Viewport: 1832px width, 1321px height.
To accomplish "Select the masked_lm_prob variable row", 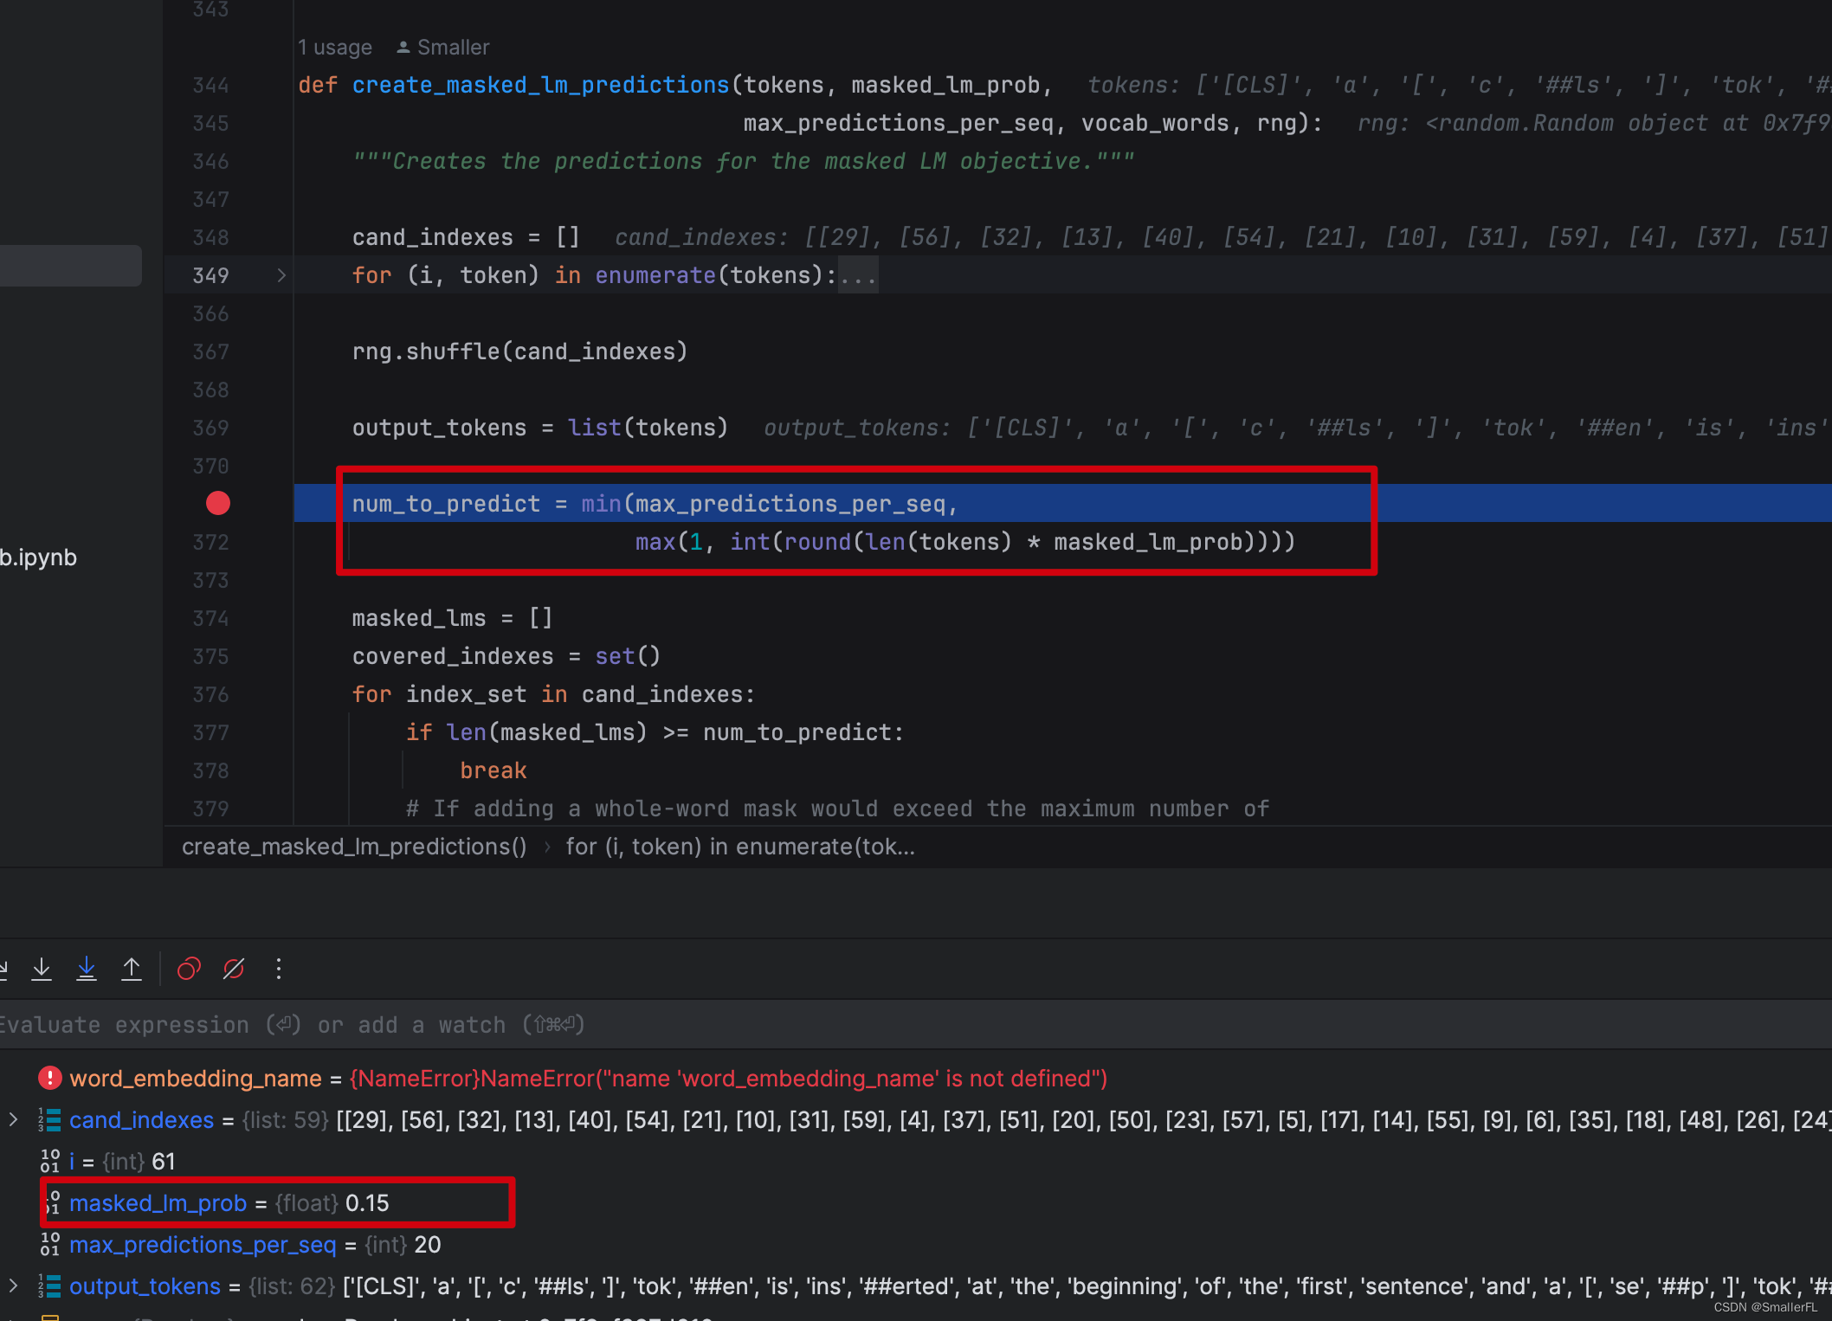I will (916, 1203).
